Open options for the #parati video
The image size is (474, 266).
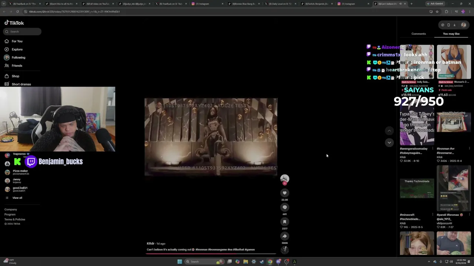469,215
